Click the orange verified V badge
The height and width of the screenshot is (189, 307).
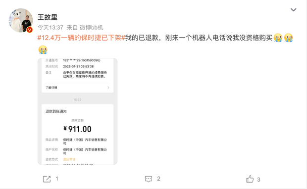point(29,30)
